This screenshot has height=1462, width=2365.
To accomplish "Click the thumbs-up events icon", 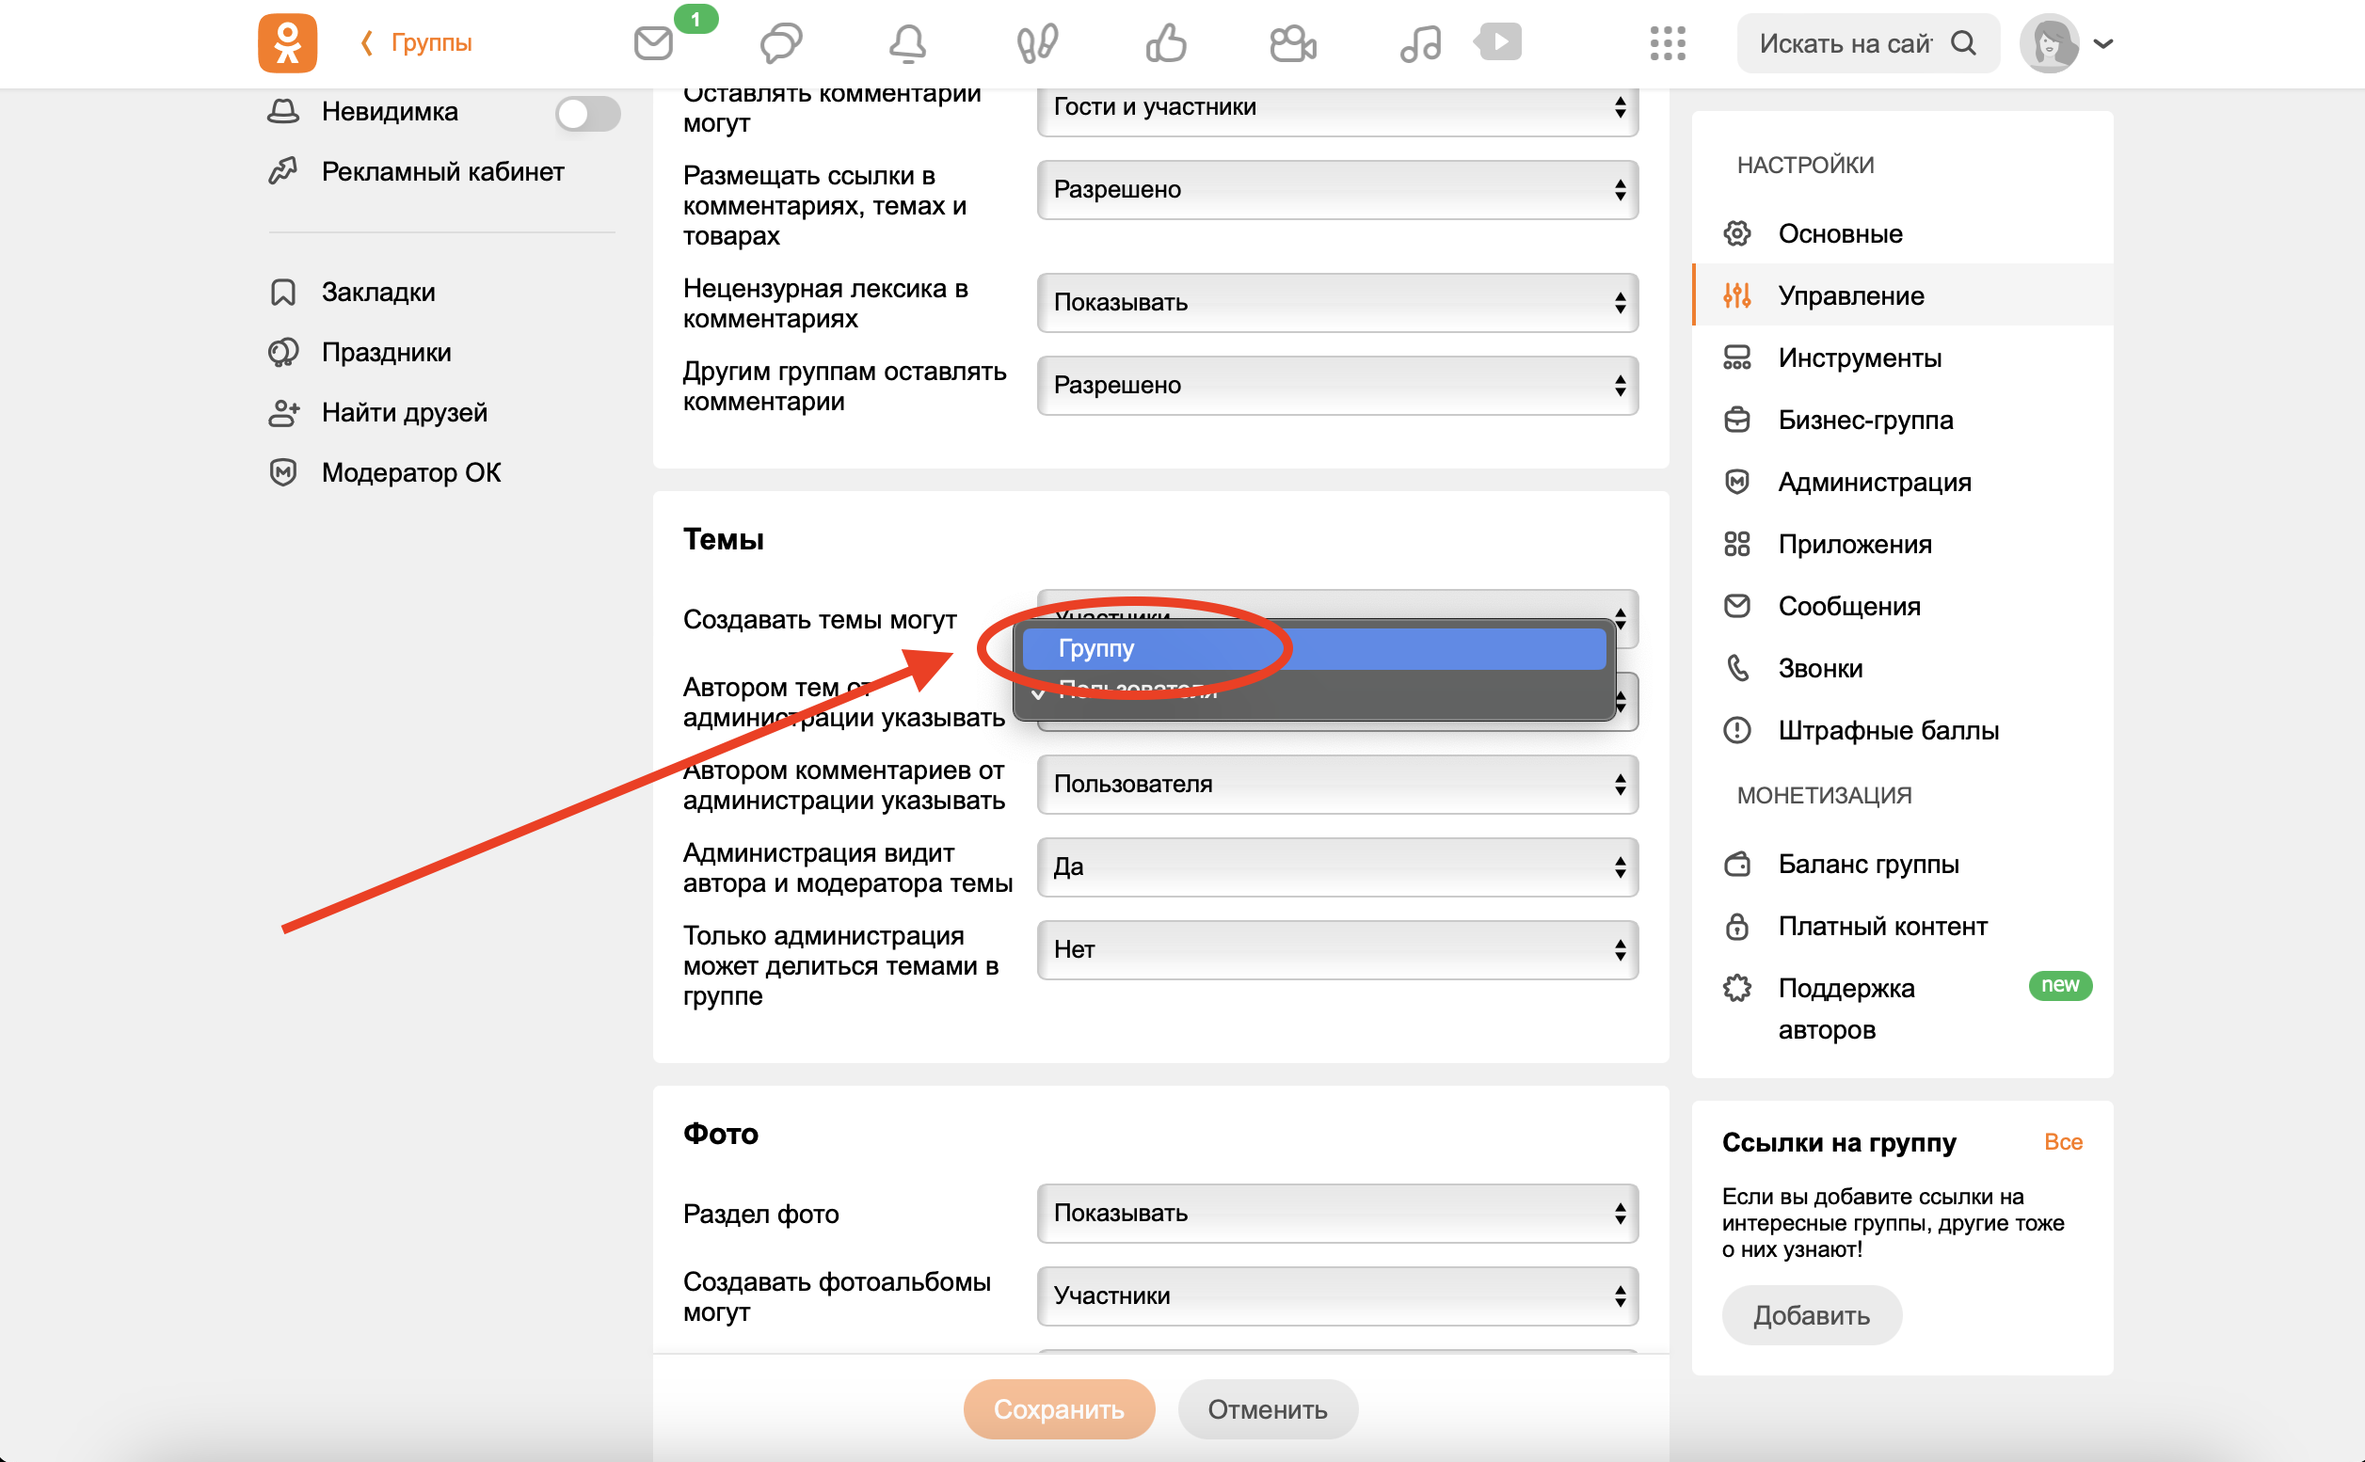I will pyautogui.click(x=1164, y=43).
